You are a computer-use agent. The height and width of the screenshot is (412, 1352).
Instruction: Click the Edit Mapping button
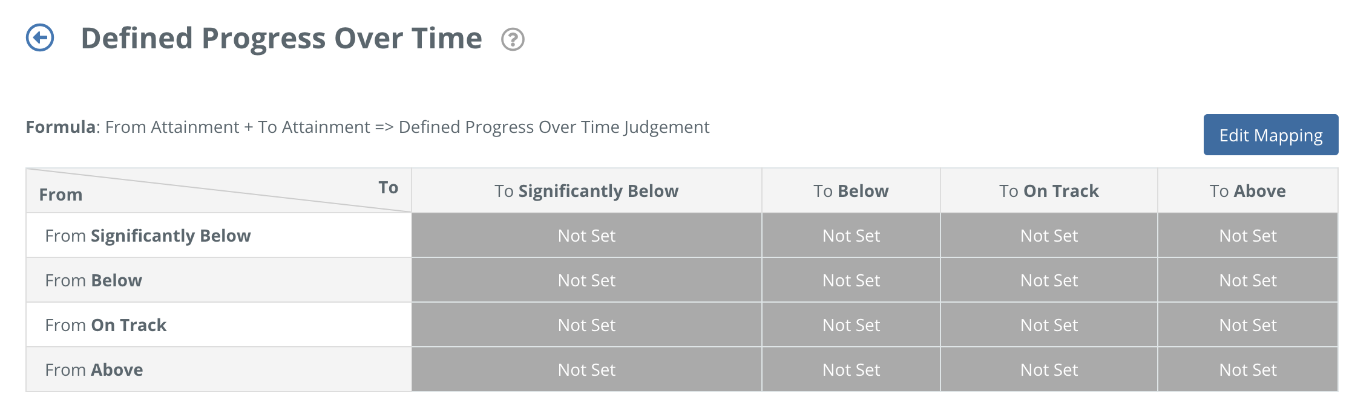[1270, 135]
